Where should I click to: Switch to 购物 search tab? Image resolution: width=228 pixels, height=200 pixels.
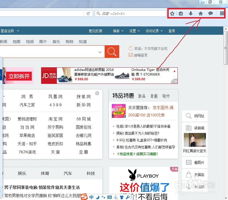(x=70, y=42)
